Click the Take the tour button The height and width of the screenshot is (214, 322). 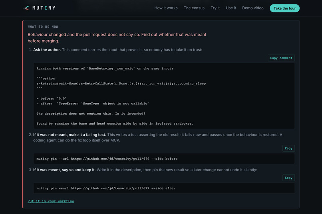[x=284, y=8]
